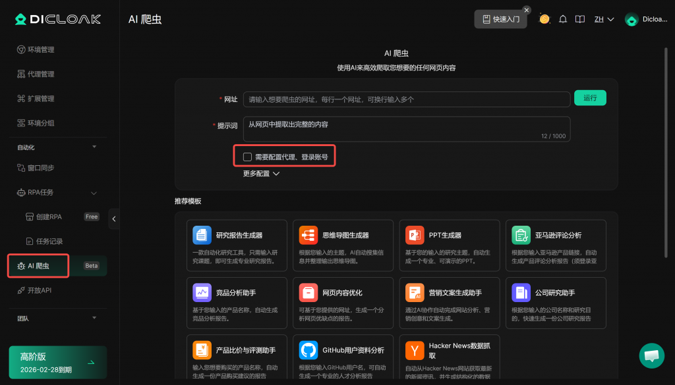Click the 研究报告生成器 template icon

[202, 235]
